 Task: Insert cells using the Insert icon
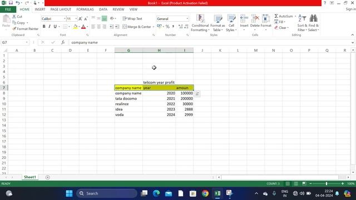244,18
